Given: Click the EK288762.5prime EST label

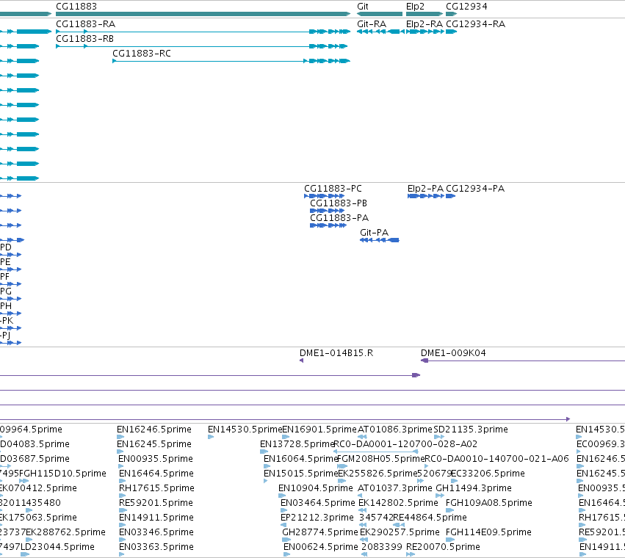Looking at the screenshot, I should (66, 532).
